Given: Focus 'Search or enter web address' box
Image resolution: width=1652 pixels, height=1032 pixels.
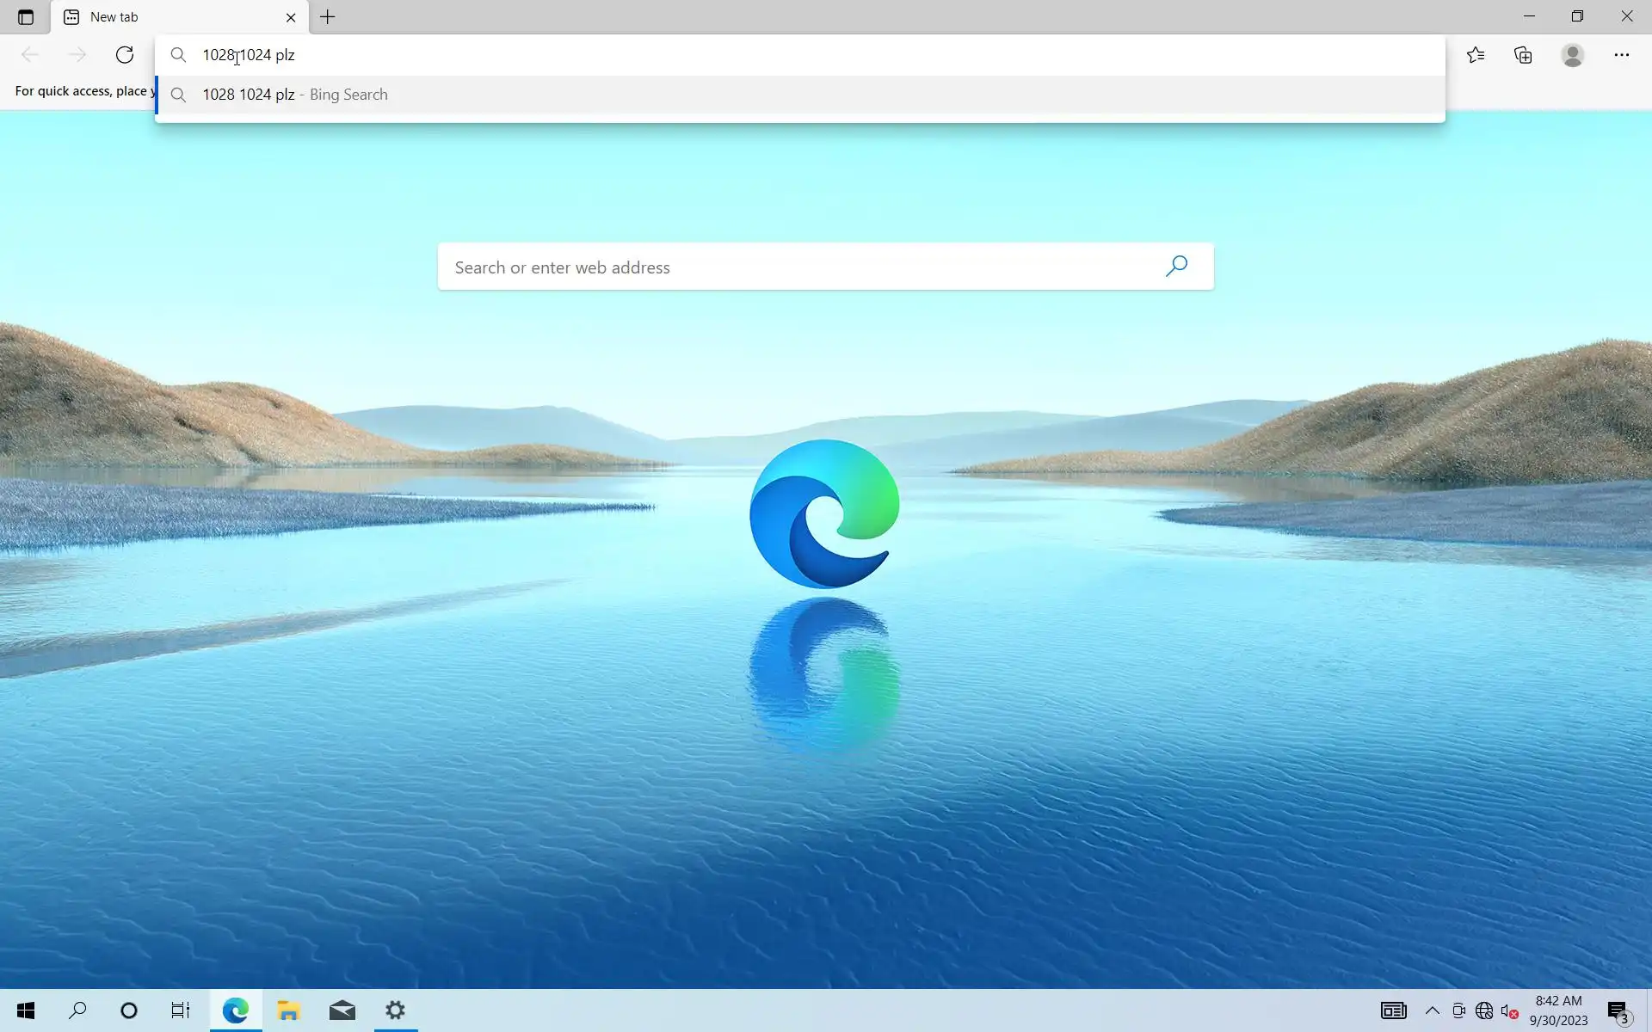Looking at the screenshot, I should coord(800,267).
